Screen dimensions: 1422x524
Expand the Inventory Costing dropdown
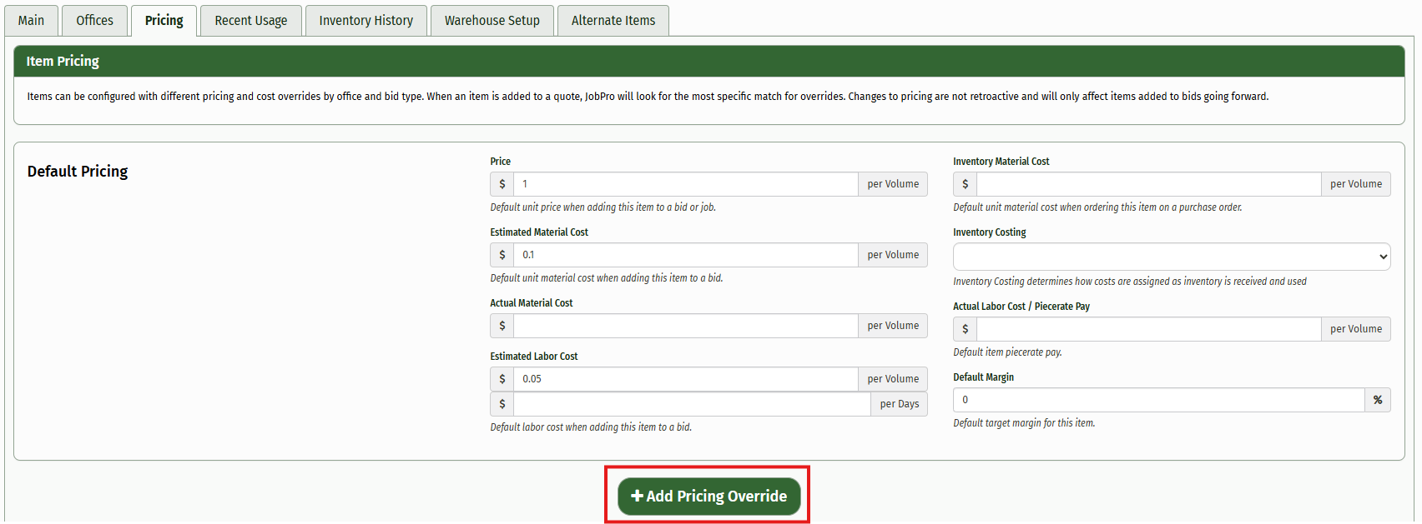coord(1171,257)
